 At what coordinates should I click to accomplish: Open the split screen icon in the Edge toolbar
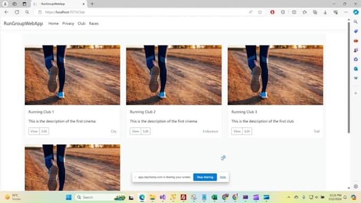(294, 12)
